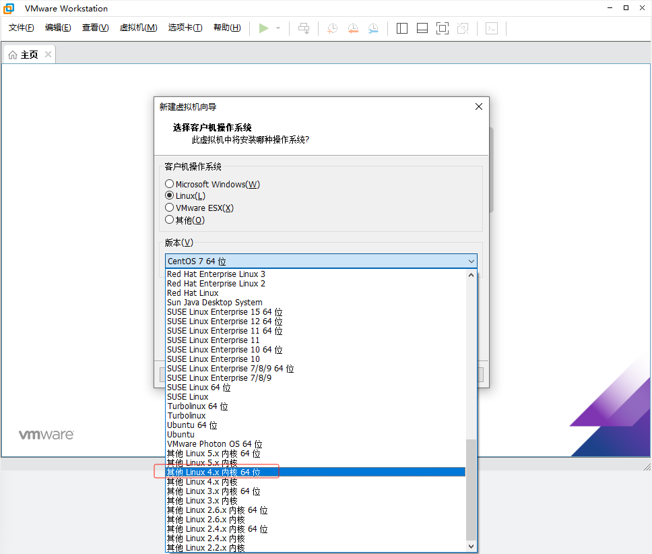Open the 选项卡(T) menu

185,28
